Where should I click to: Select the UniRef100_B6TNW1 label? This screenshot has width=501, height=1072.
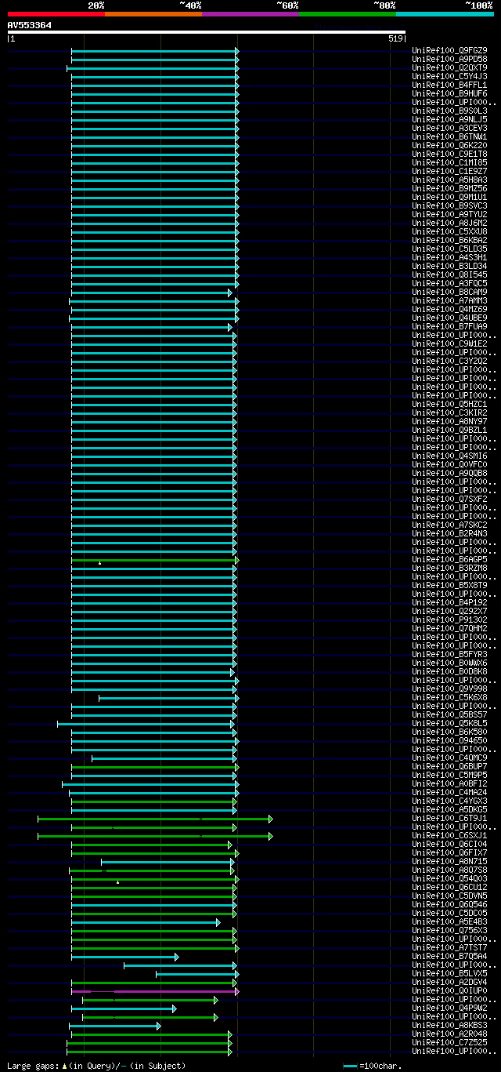point(449,136)
